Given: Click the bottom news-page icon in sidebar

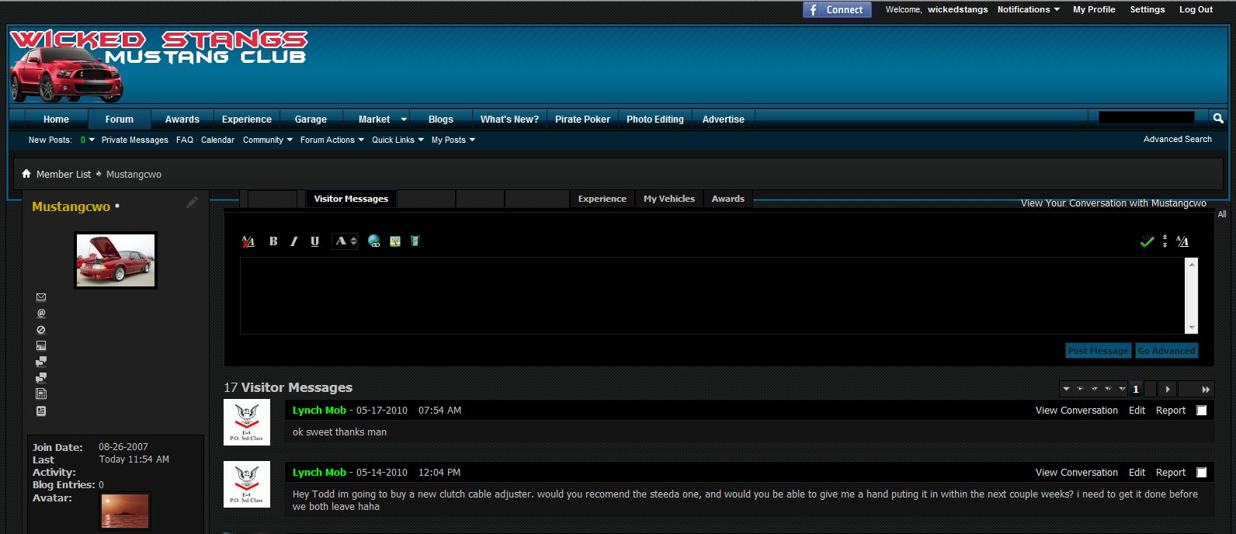Looking at the screenshot, I should tap(41, 411).
